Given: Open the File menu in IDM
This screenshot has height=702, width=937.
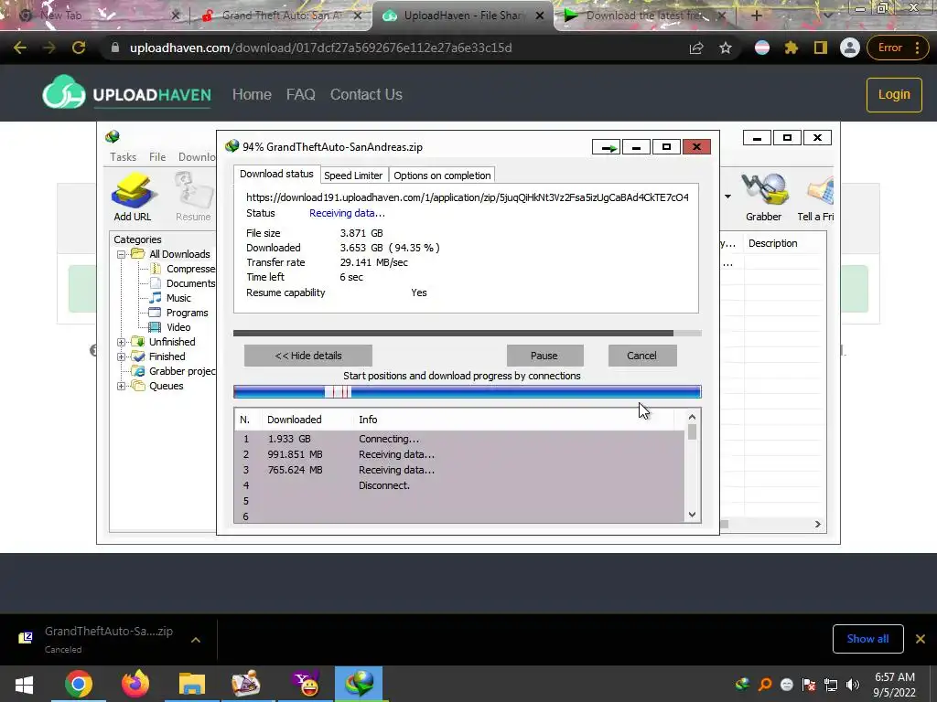Looking at the screenshot, I should tap(157, 157).
